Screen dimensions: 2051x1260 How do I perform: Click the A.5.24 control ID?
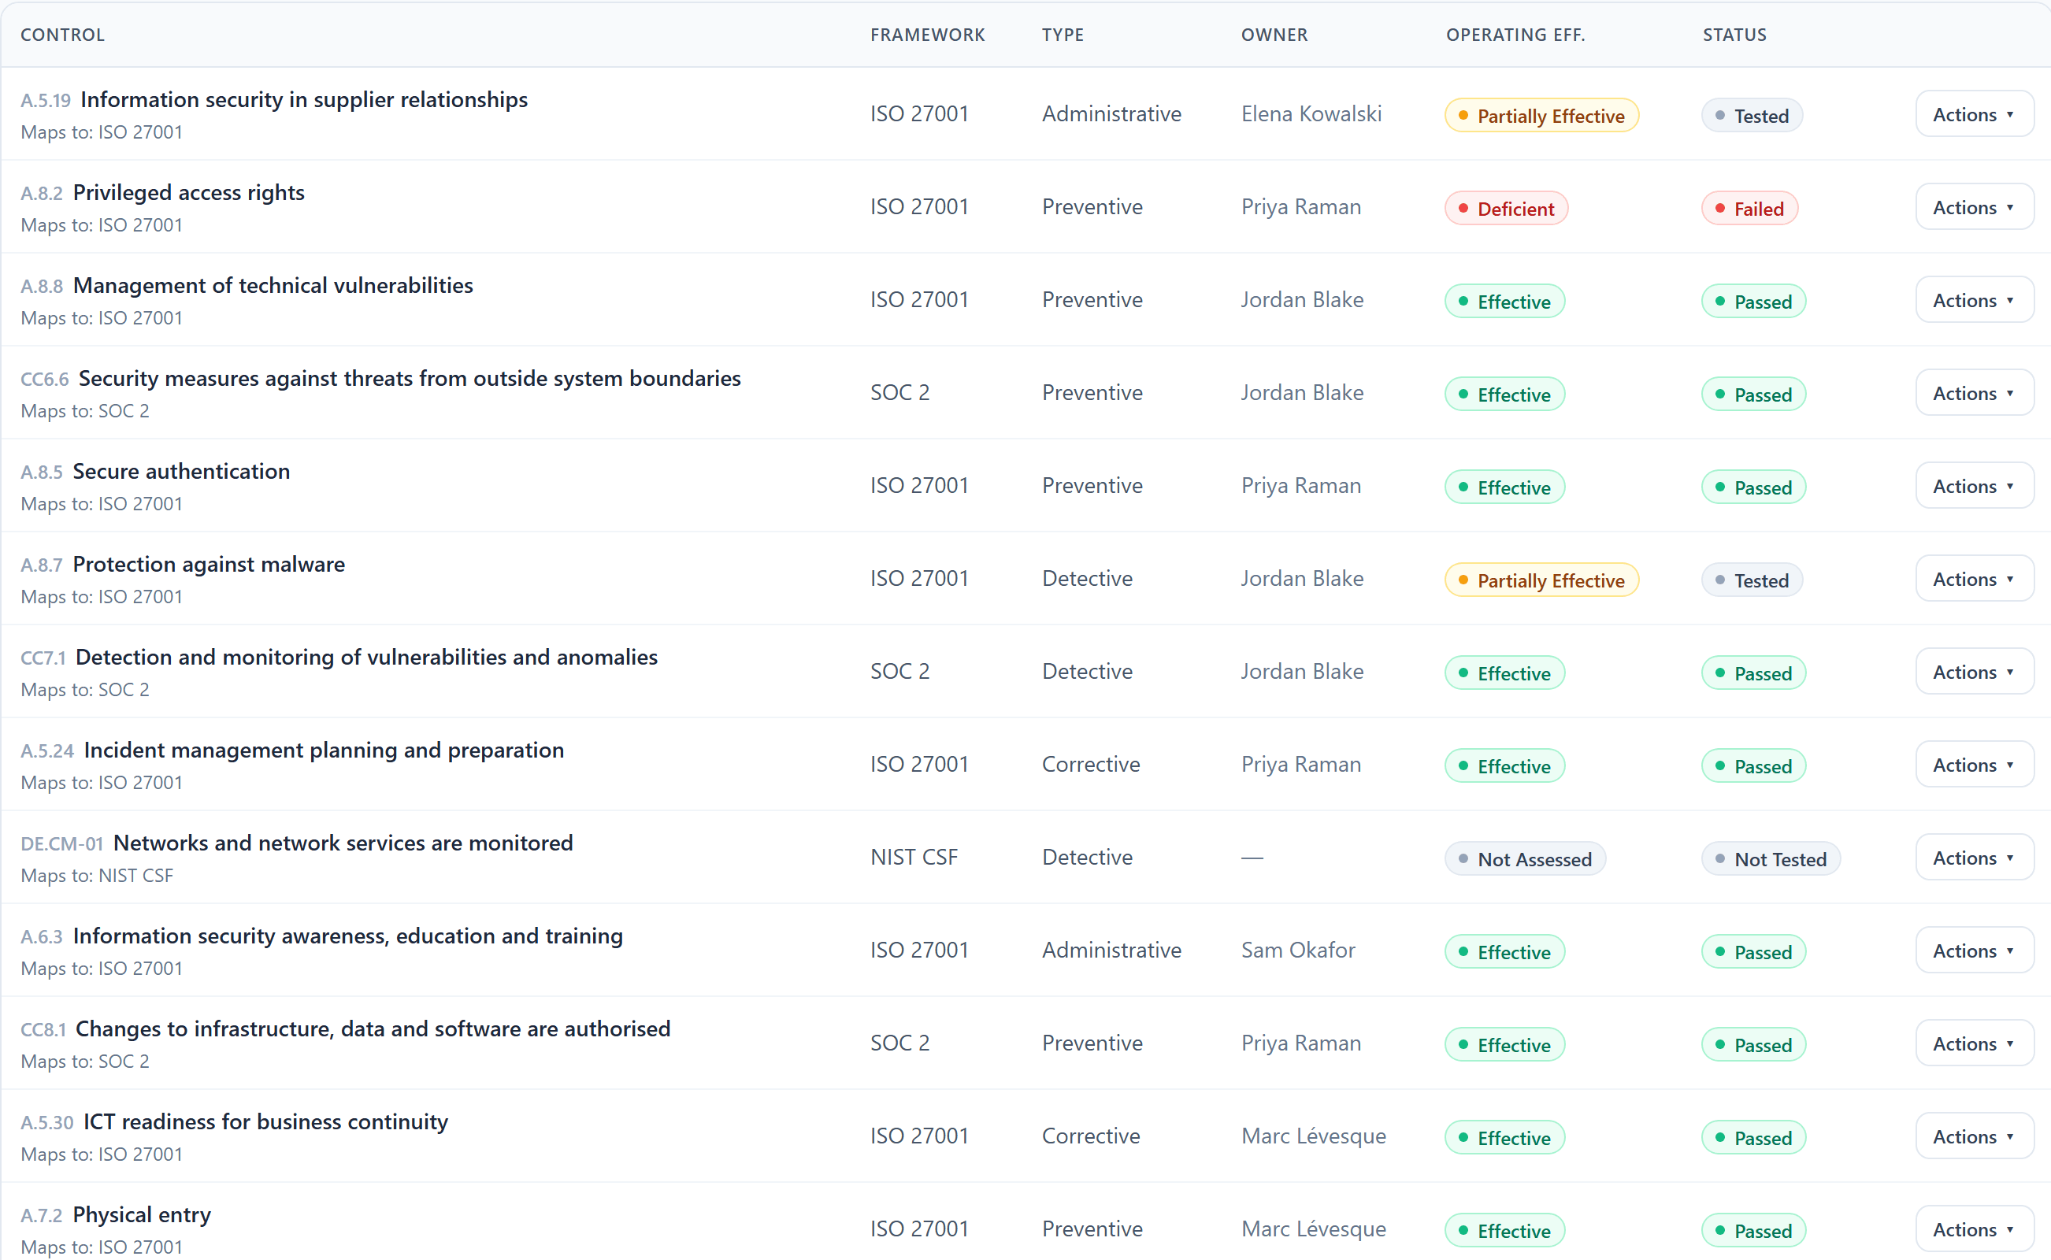[47, 750]
